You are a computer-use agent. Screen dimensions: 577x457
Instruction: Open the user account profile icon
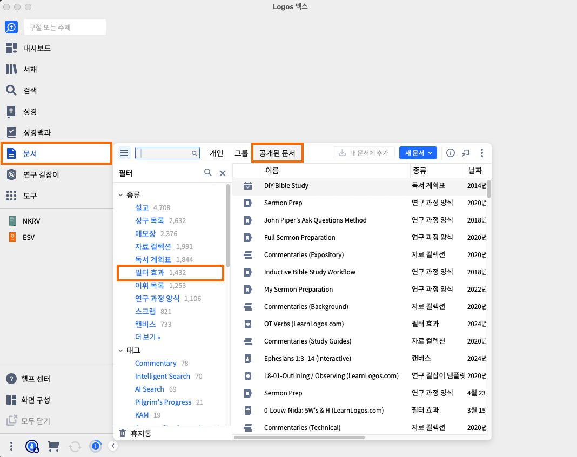pyautogui.click(x=32, y=446)
